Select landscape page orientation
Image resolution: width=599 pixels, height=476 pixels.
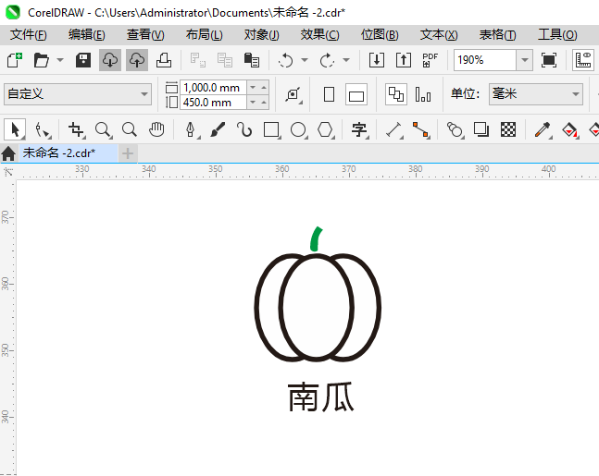click(x=356, y=94)
